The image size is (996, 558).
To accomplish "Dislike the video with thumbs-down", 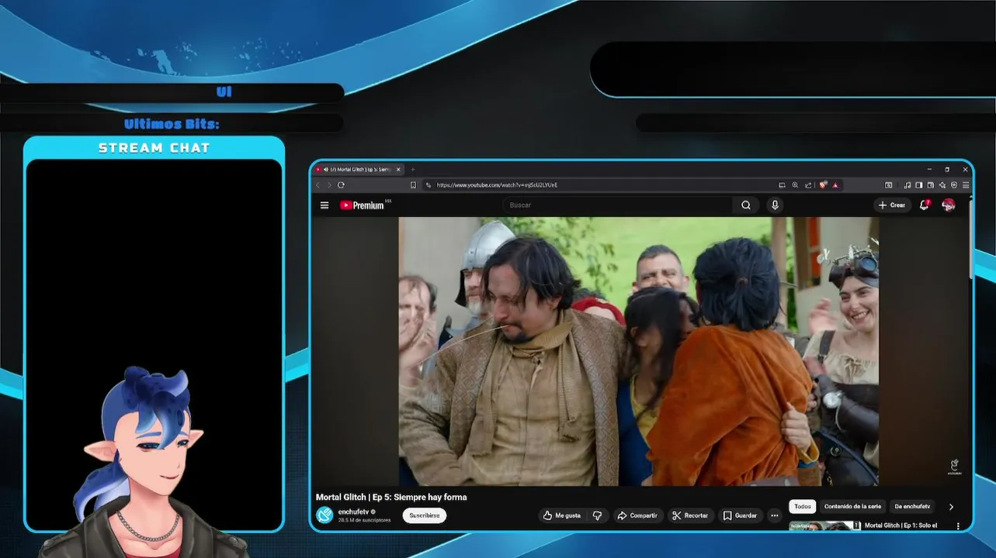I will point(597,515).
